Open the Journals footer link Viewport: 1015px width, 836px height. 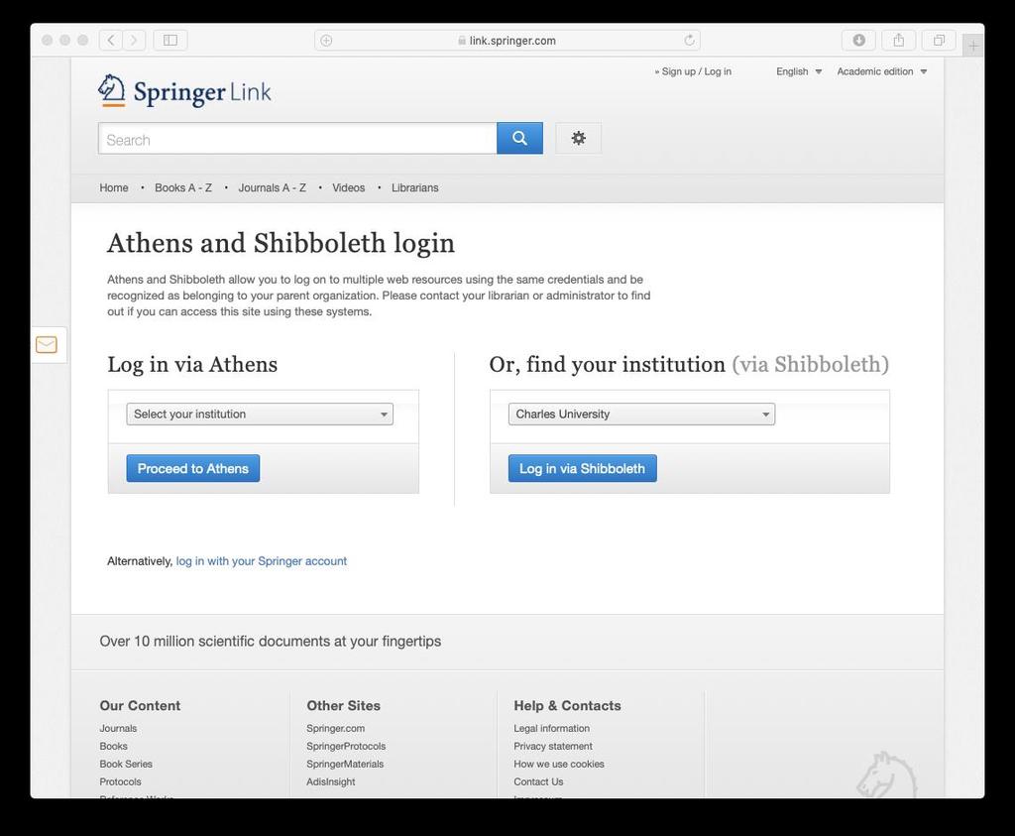point(118,729)
